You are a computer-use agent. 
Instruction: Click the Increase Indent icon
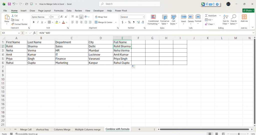click(x=90, y=22)
